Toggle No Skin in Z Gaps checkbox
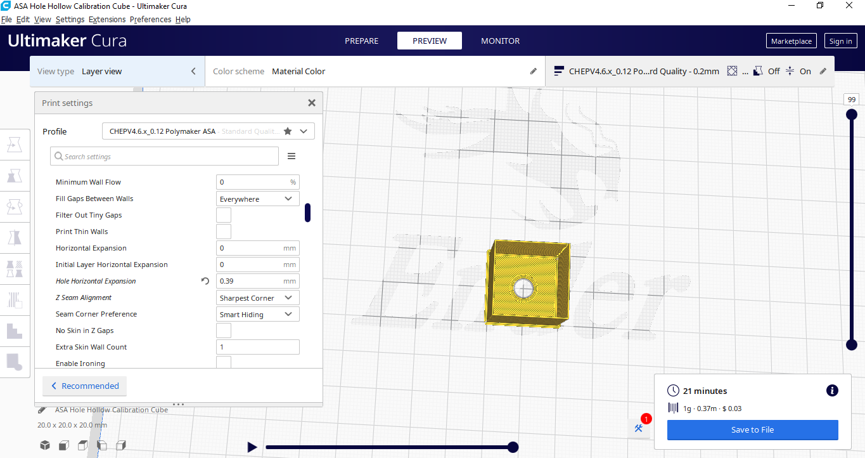This screenshot has width=865, height=458. pos(224,330)
